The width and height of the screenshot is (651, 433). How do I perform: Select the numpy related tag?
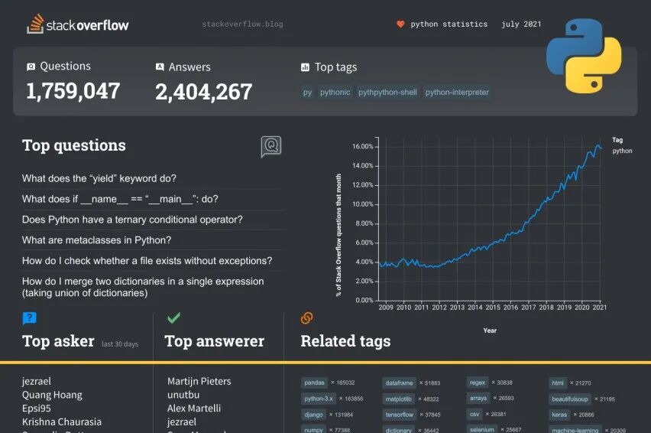313,430
